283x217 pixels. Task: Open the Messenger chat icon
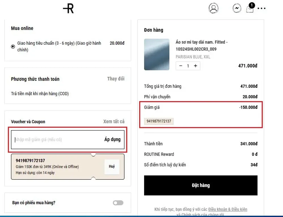(237, 8)
